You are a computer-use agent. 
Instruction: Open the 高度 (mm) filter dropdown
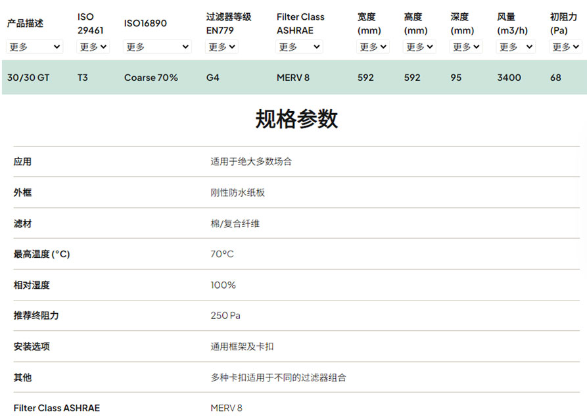click(419, 47)
